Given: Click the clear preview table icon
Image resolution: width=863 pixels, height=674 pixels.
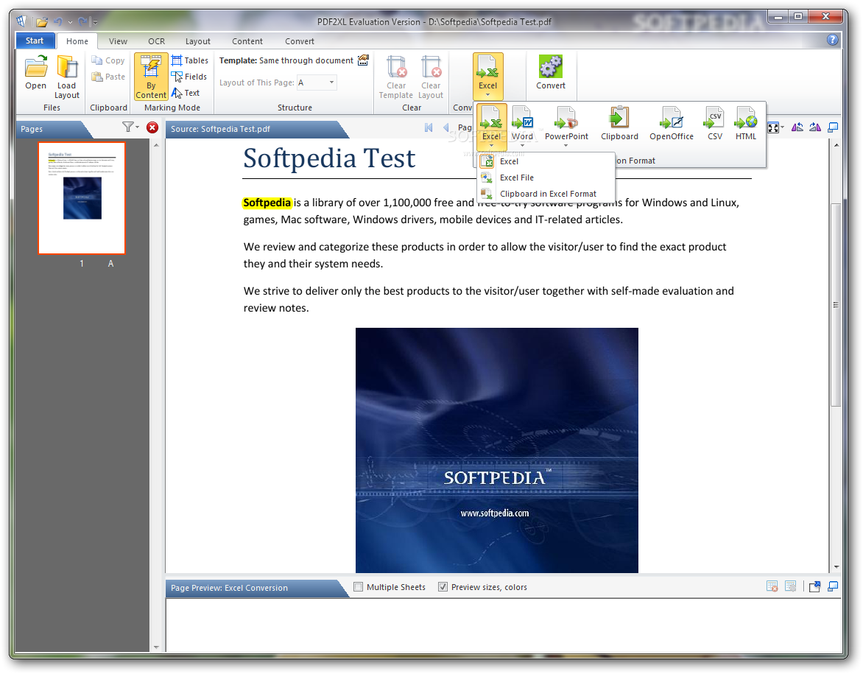Looking at the screenshot, I should (x=772, y=587).
